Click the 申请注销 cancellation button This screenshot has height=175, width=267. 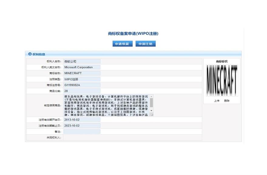click(146, 44)
